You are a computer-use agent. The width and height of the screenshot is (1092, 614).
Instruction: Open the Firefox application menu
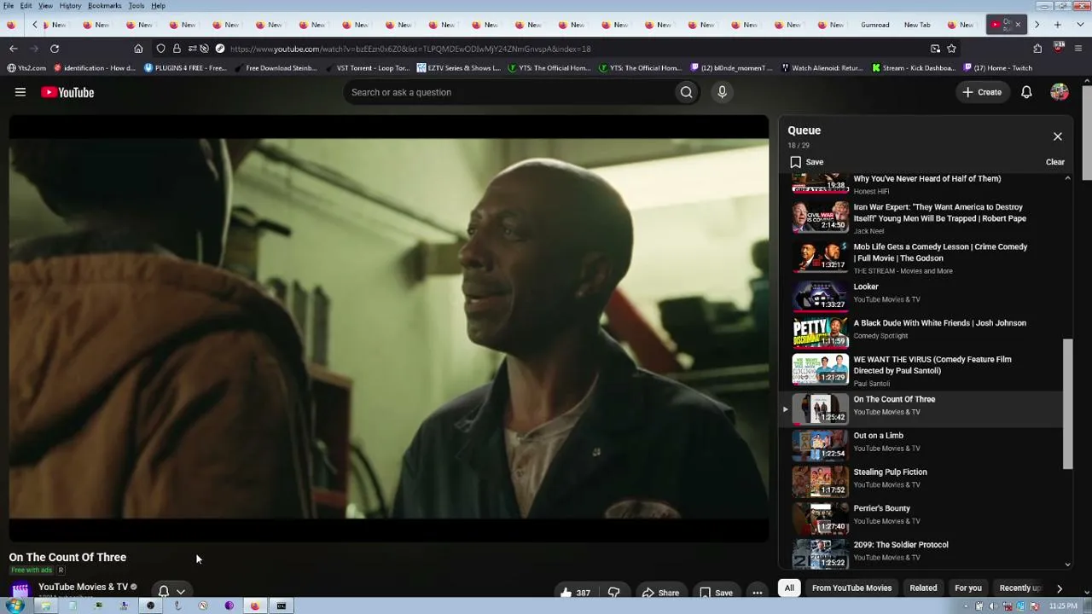pyautogui.click(x=1079, y=49)
